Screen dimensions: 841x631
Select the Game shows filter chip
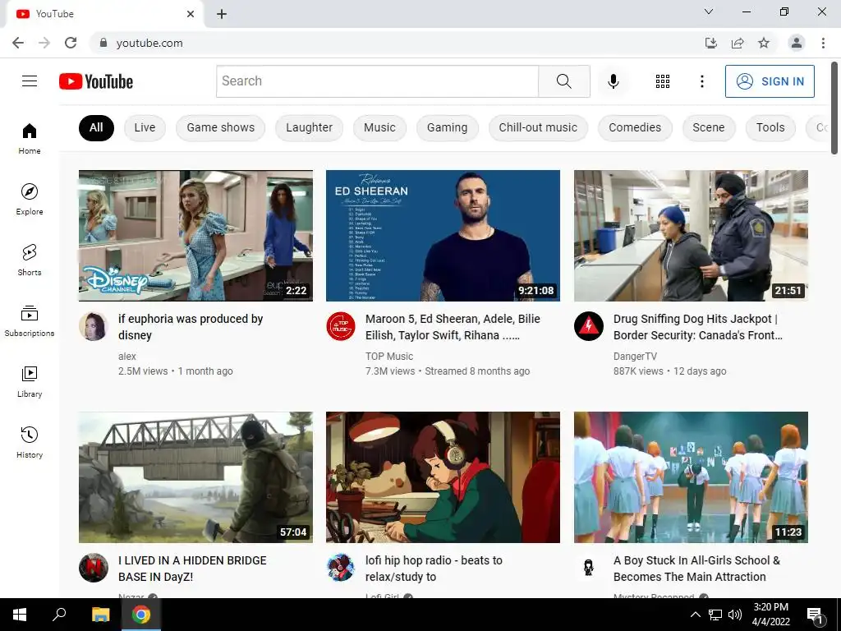click(x=220, y=127)
